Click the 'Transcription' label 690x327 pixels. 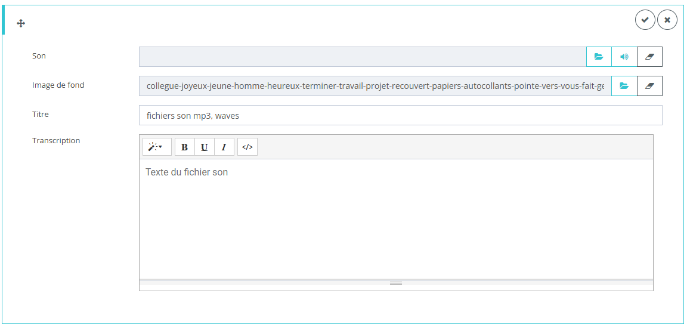[x=56, y=141]
